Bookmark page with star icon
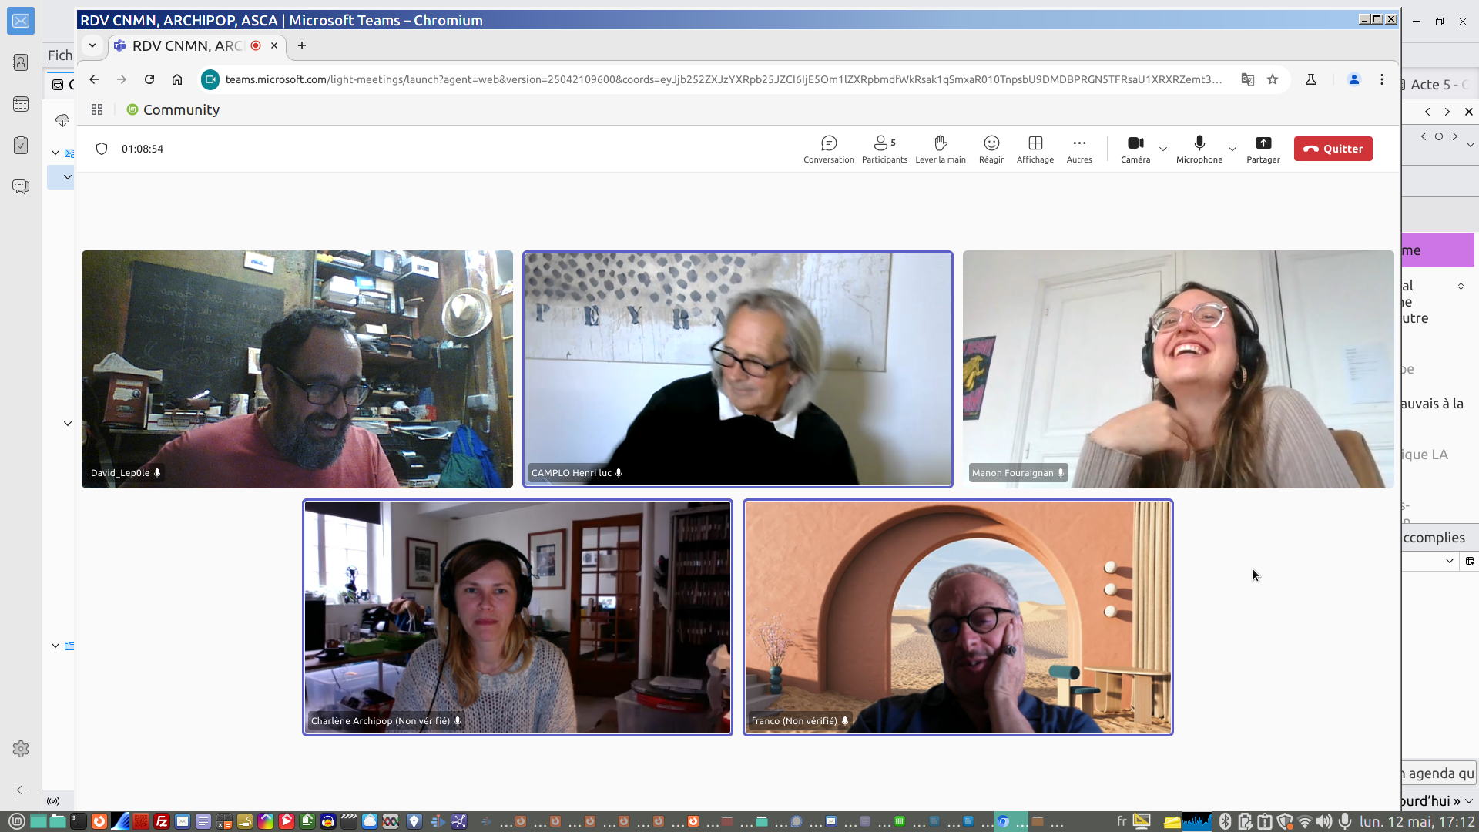The image size is (1479, 832). click(1273, 79)
